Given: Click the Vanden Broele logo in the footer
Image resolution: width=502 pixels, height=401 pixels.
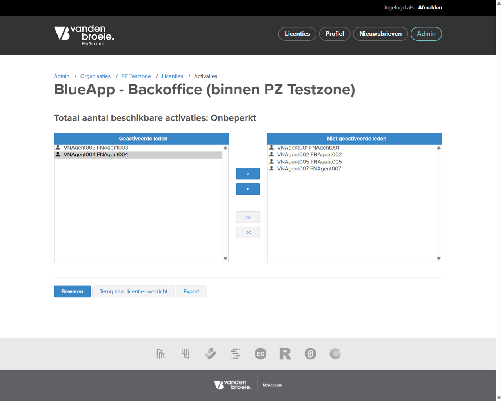Looking at the screenshot, I should pos(233,385).
